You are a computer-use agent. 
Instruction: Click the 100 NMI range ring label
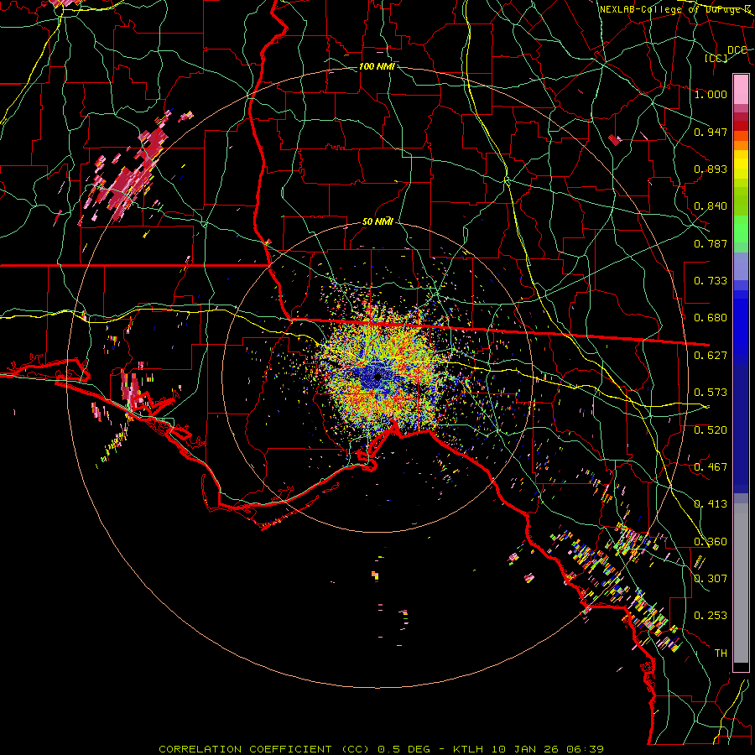(377, 66)
